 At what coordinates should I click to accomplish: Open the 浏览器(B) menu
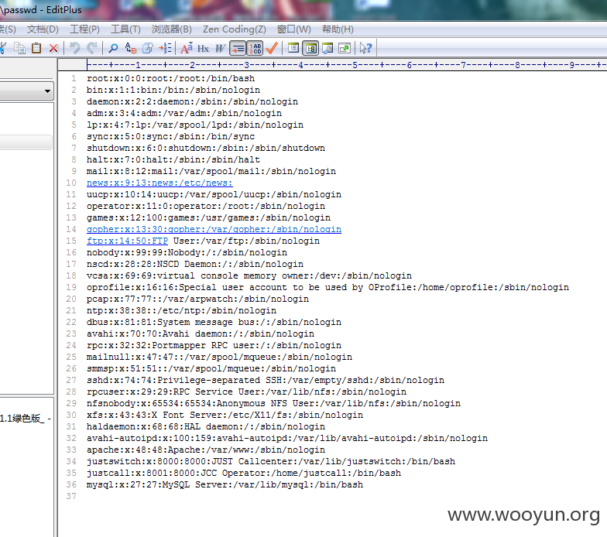point(172,29)
